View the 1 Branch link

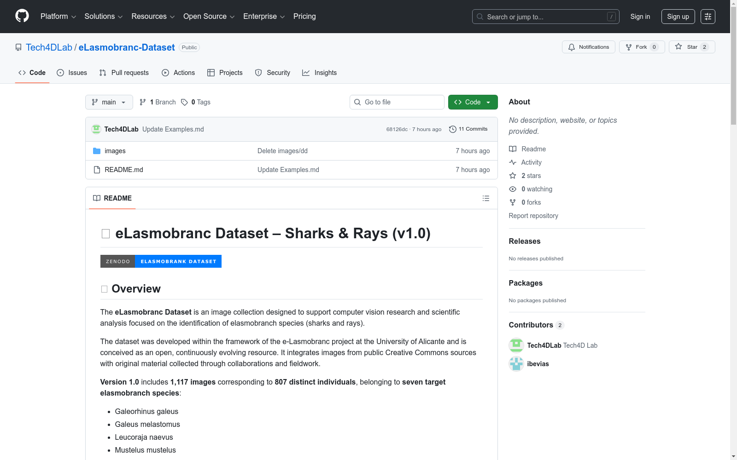[x=158, y=102]
